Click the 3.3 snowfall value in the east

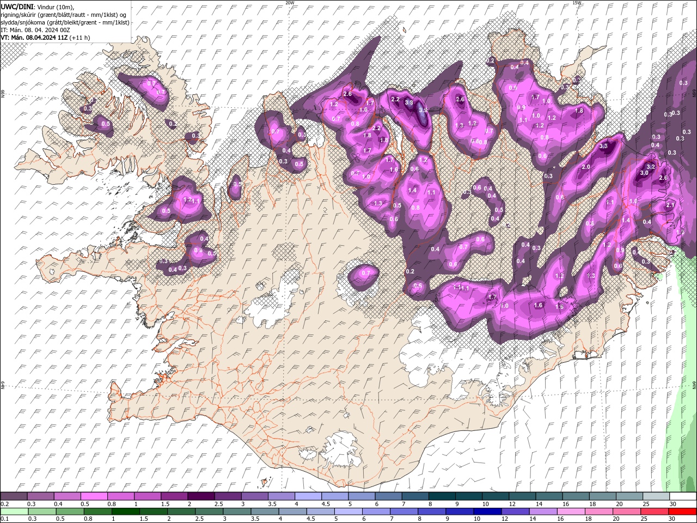603,146
